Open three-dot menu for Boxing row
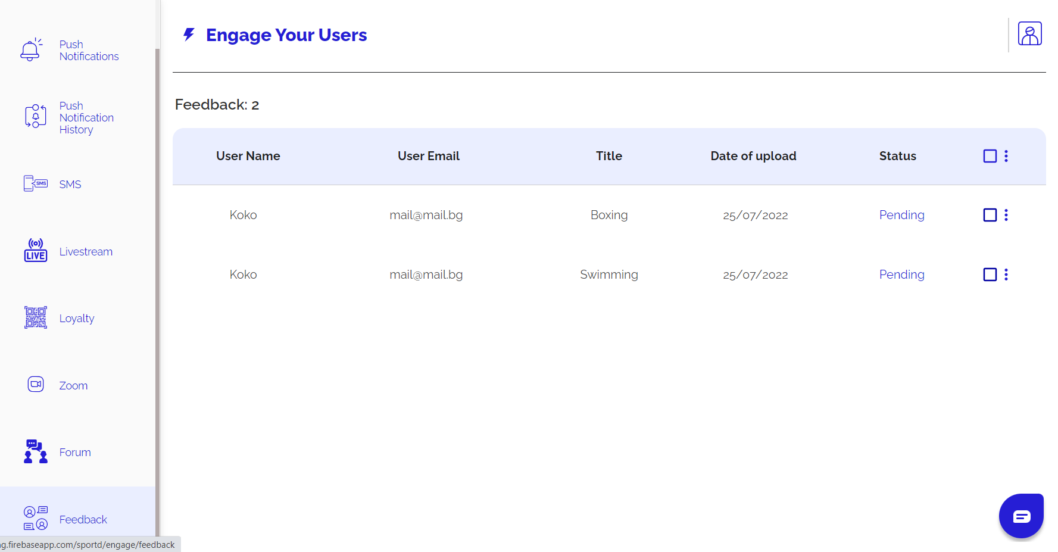The image size is (1058, 552). tap(1006, 215)
